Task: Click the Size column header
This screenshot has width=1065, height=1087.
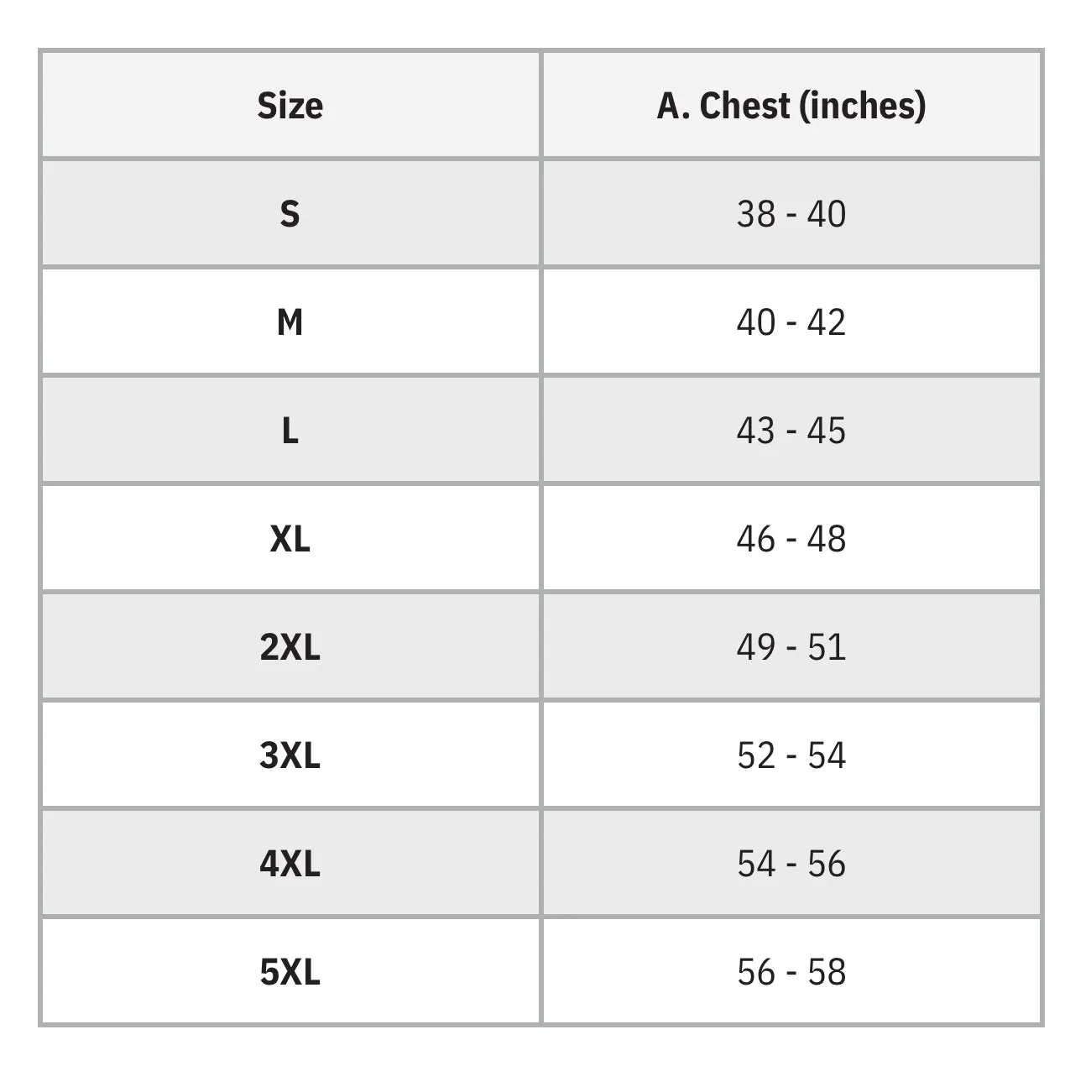Action: [x=290, y=105]
